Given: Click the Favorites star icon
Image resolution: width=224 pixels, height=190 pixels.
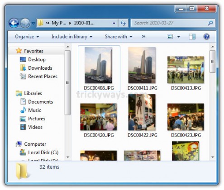Looking at the screenshot, I should coord(19,51).
